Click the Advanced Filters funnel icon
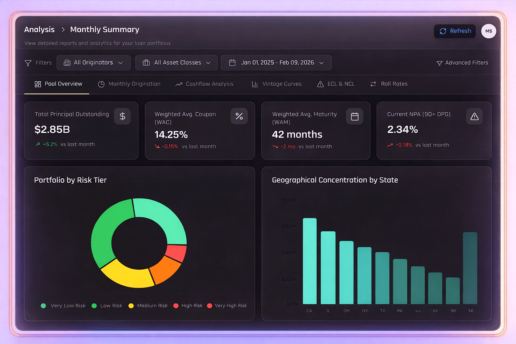The height and width of the screenshot is (344, 516). pos(439,63)
